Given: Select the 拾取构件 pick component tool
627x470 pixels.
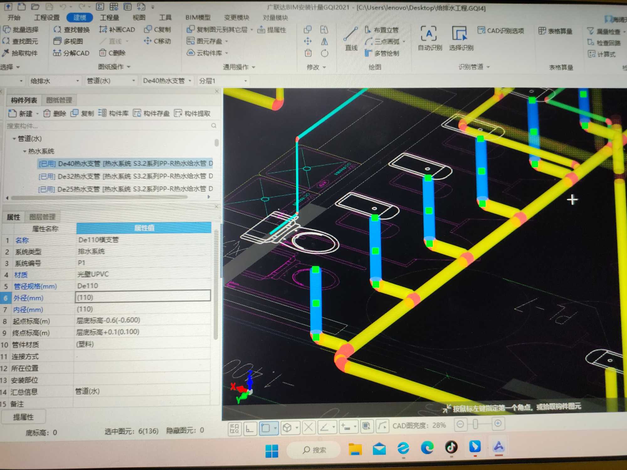Looking at the screenshot, I should click(20, 53).
